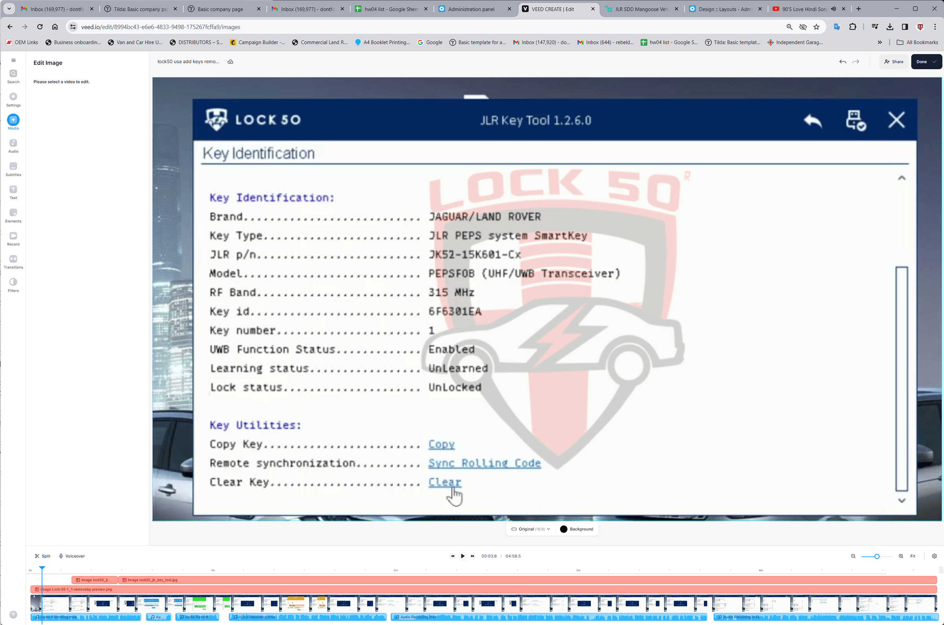
Task: Click the Share button
Action: 894,61
